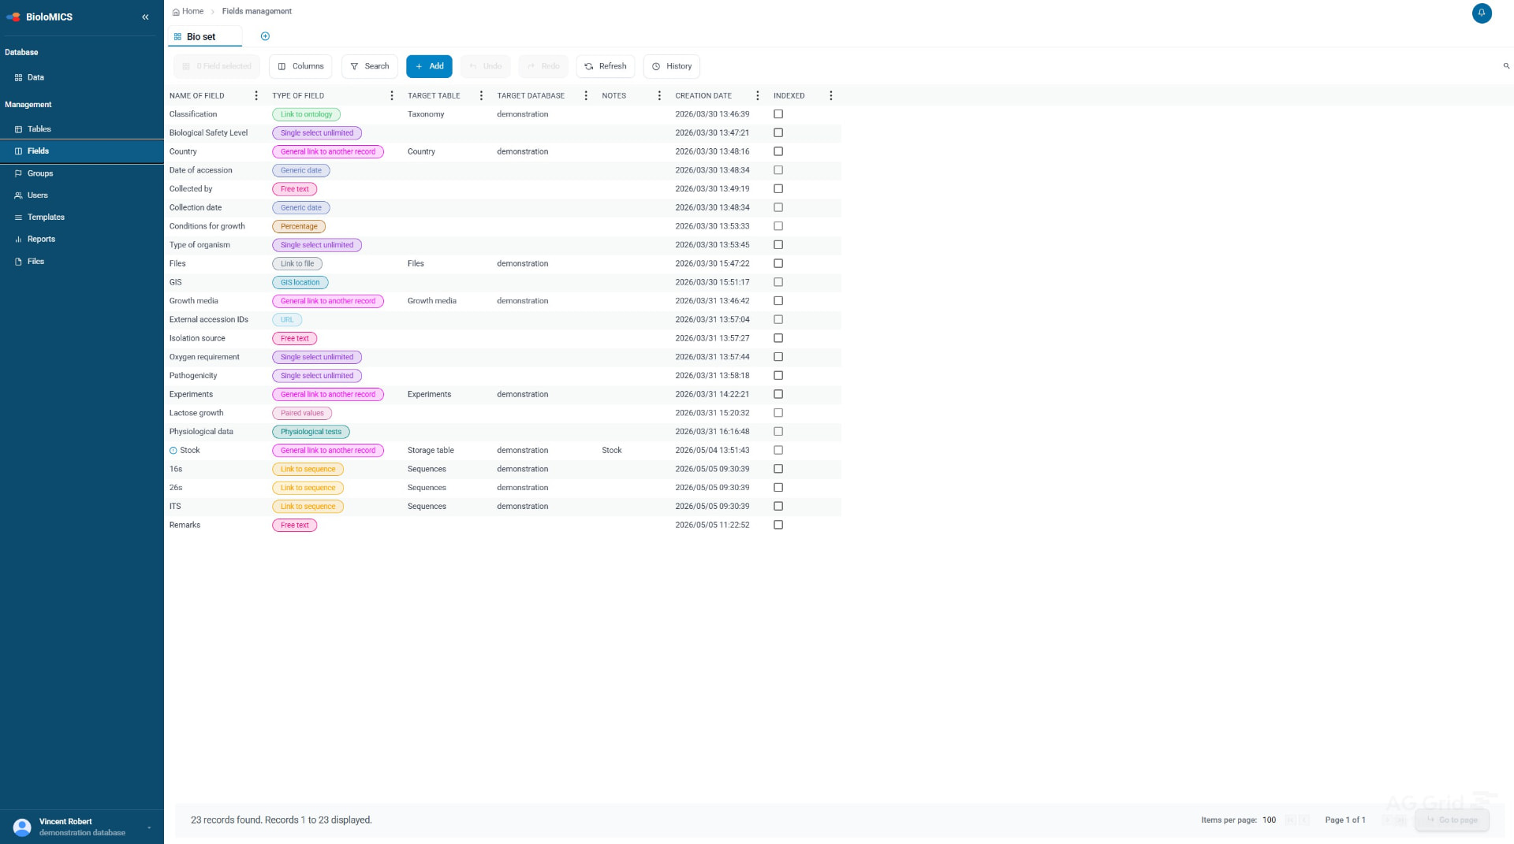
Task: Open Users management page
Action: pyautogui.click(x=37, y=195)
